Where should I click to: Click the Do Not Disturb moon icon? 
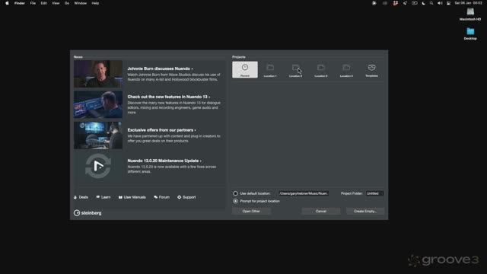423,3
